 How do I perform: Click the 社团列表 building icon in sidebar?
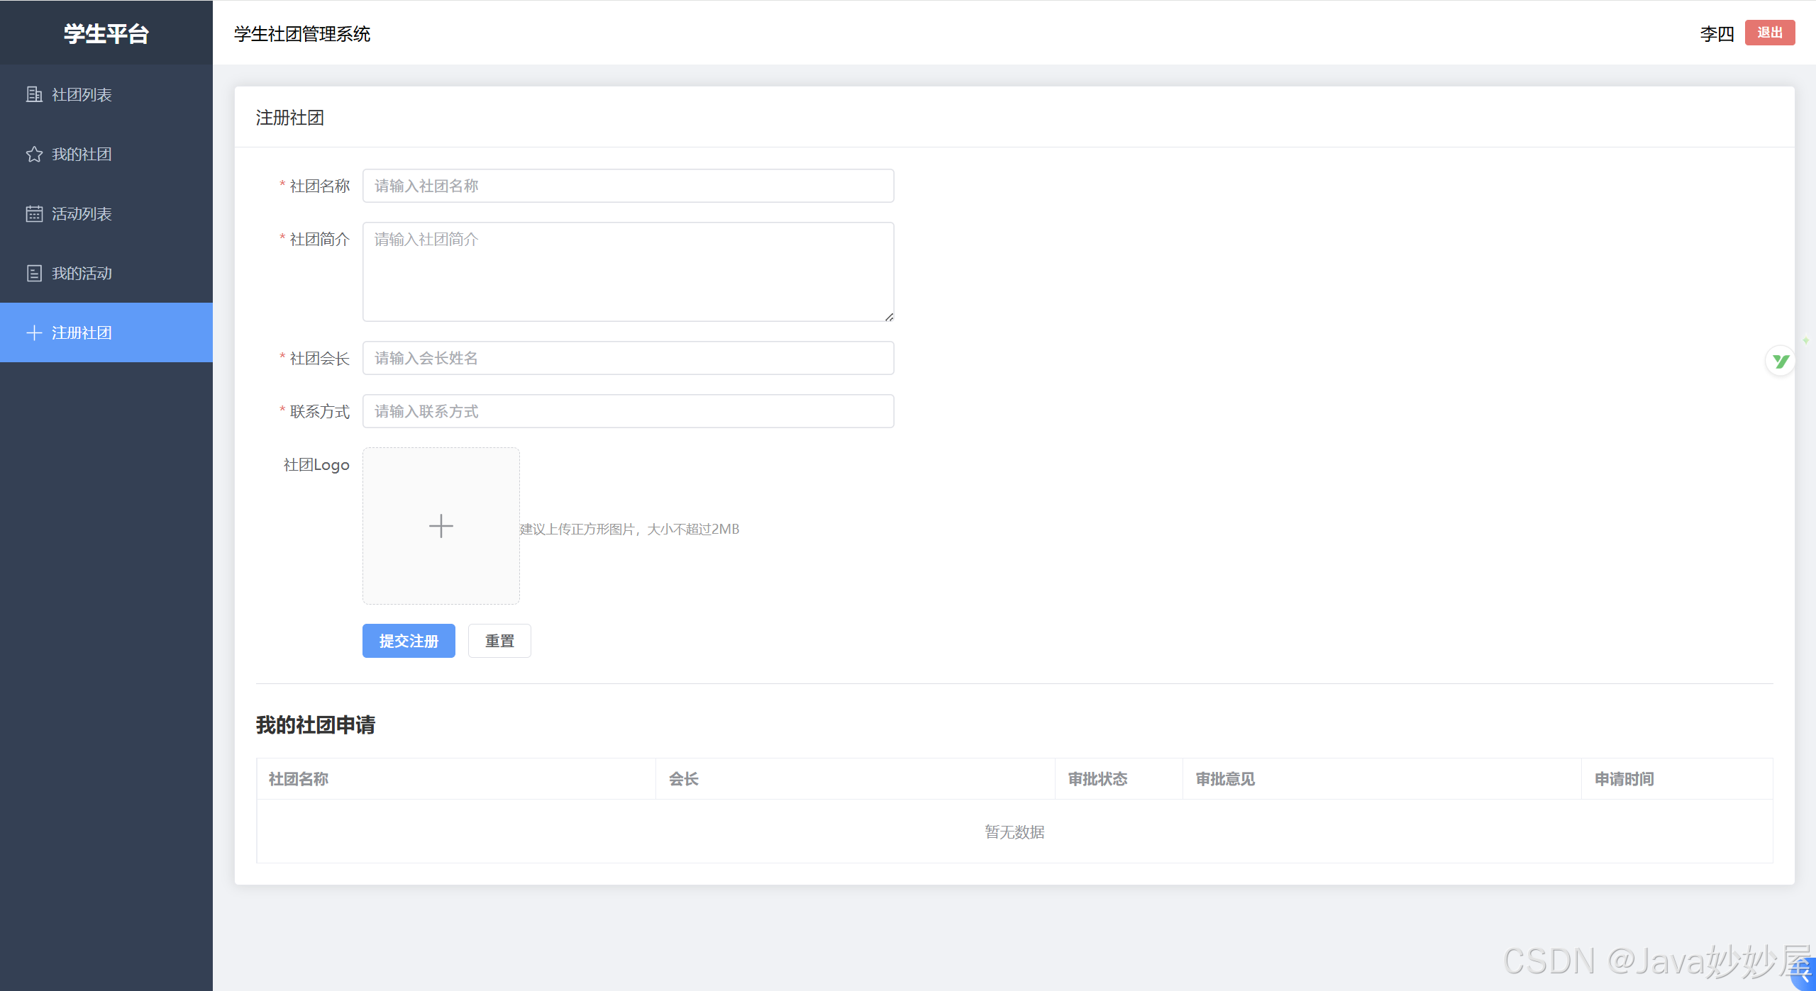tap(34, 94)
